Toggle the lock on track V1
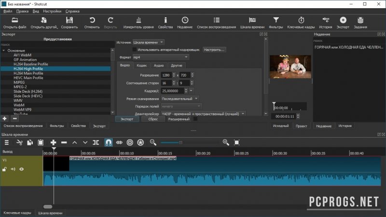The height and width of the screenshot is (217, 386). [x=4, y=169]
